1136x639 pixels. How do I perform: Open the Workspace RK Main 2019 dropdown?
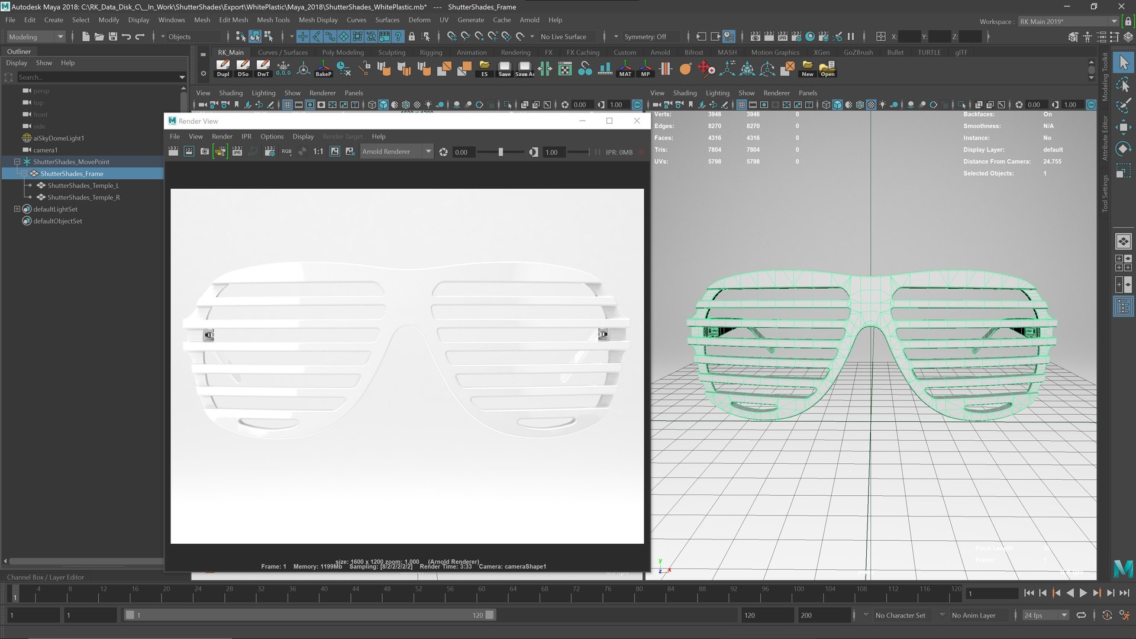click(1069, 21)
